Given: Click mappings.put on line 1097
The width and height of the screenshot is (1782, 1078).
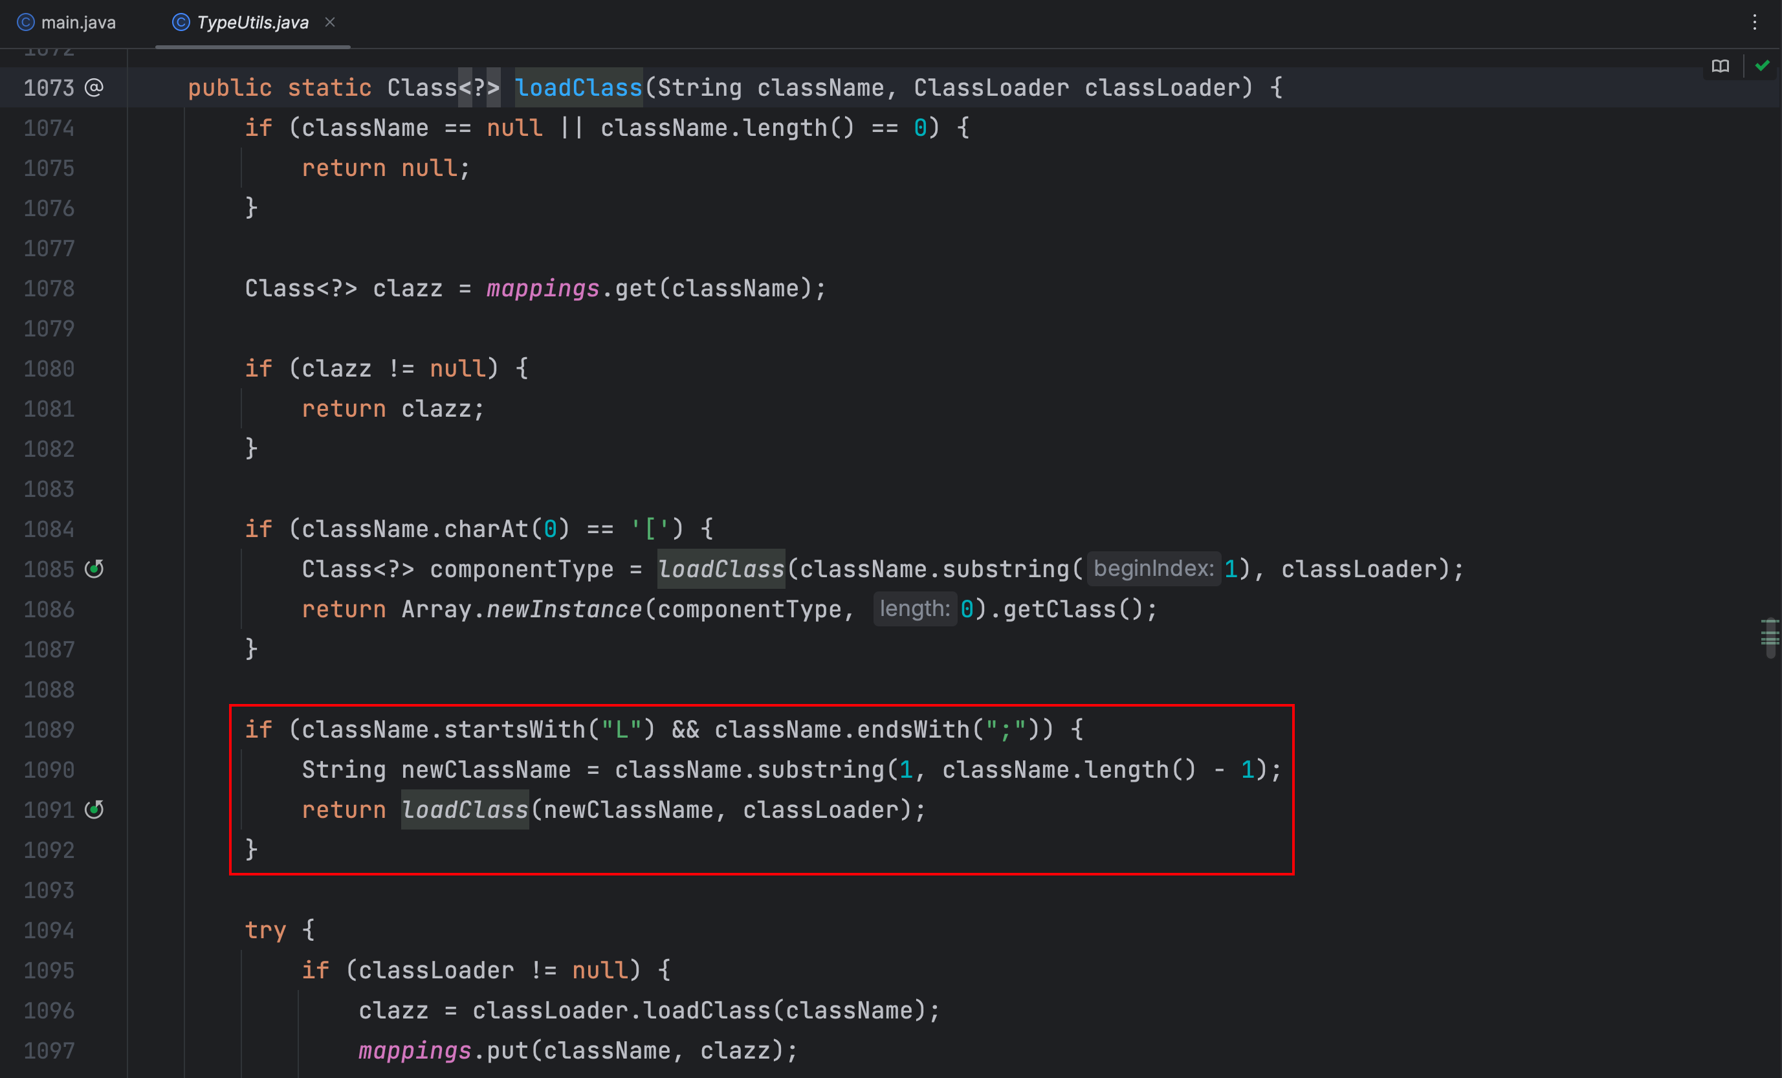Looking at the screenshot, I should (x=443, y=1051).
